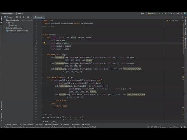187x140 pixels.
Task: Fold the draw method gutter marker
Action: (42, 55)
